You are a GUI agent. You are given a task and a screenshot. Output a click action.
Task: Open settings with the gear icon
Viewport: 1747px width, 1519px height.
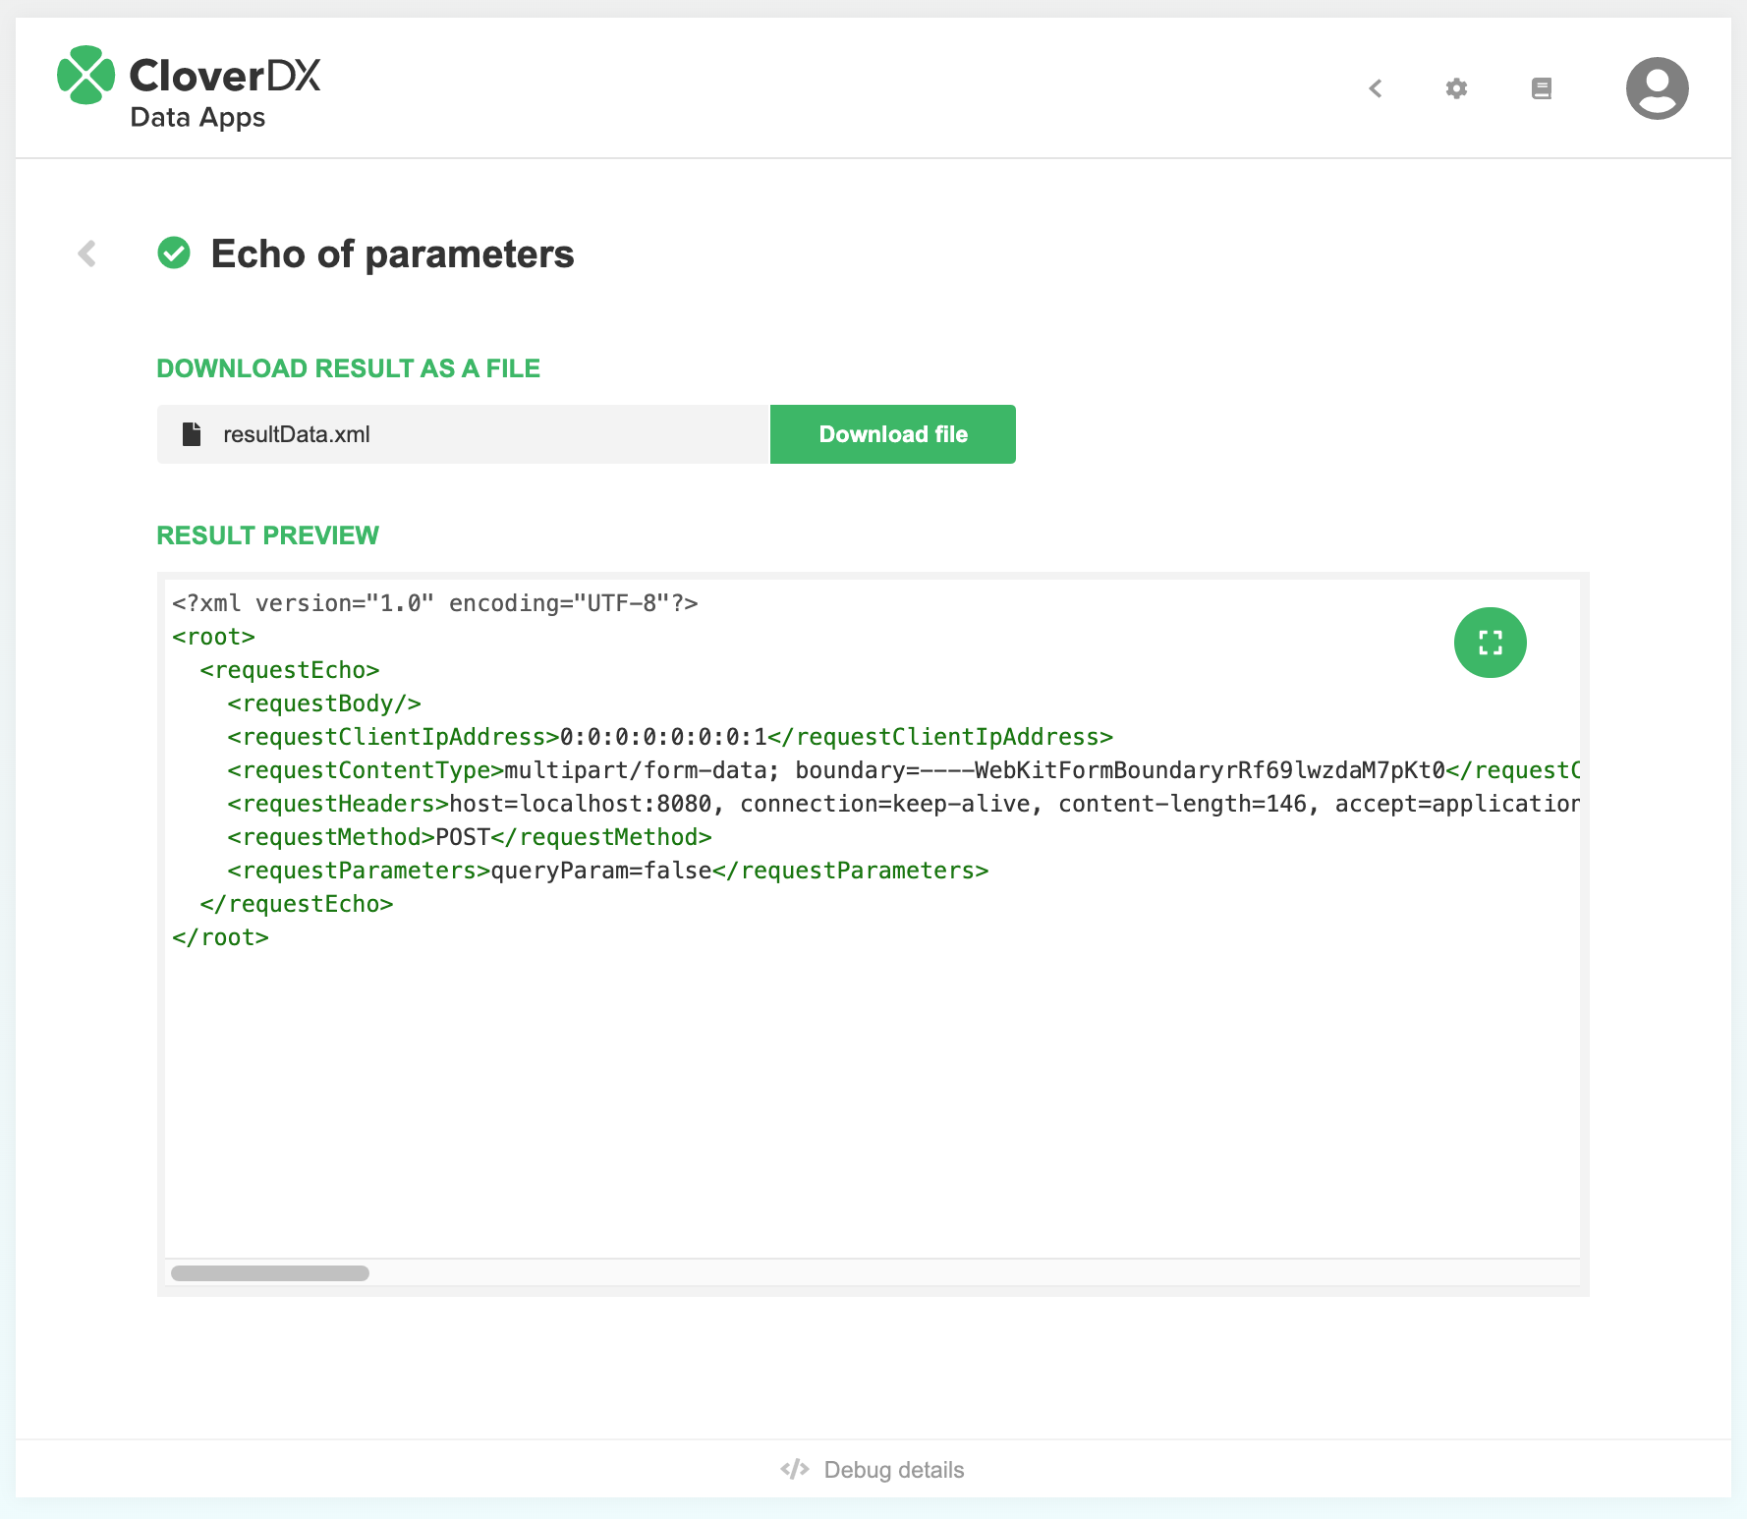point(1456,88)
